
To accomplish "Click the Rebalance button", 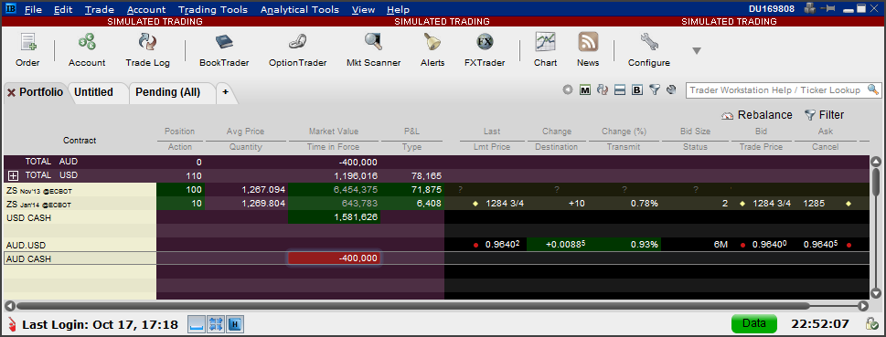I will tap(757, 115).
